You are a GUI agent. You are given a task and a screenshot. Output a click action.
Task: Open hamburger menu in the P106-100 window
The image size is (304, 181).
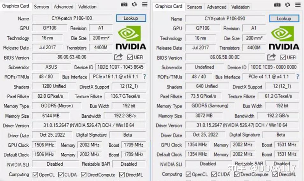(145, 4)
